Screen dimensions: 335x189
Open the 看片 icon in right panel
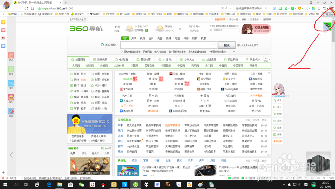tap(278, 107)
